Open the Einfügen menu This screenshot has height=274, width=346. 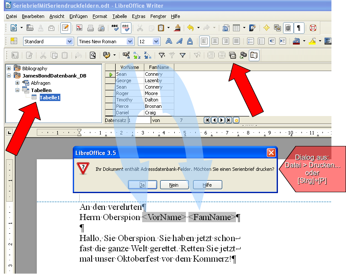point(78,16)
